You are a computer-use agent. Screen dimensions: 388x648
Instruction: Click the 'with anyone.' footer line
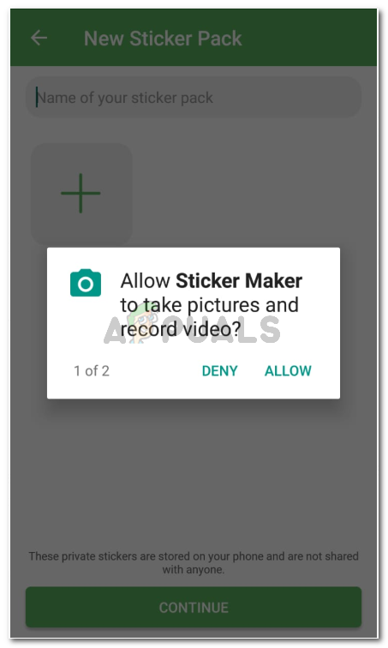[194, 569]
